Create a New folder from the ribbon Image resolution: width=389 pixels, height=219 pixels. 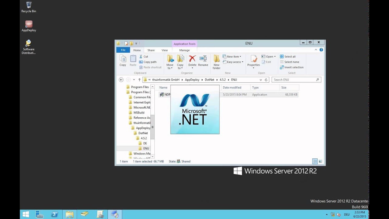[216, 62]
